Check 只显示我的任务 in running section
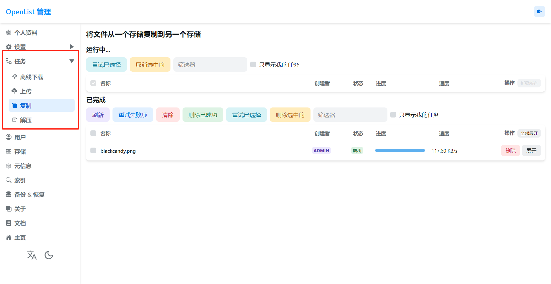Viewport: 551px width, 284px height. (x=253, y=64)
